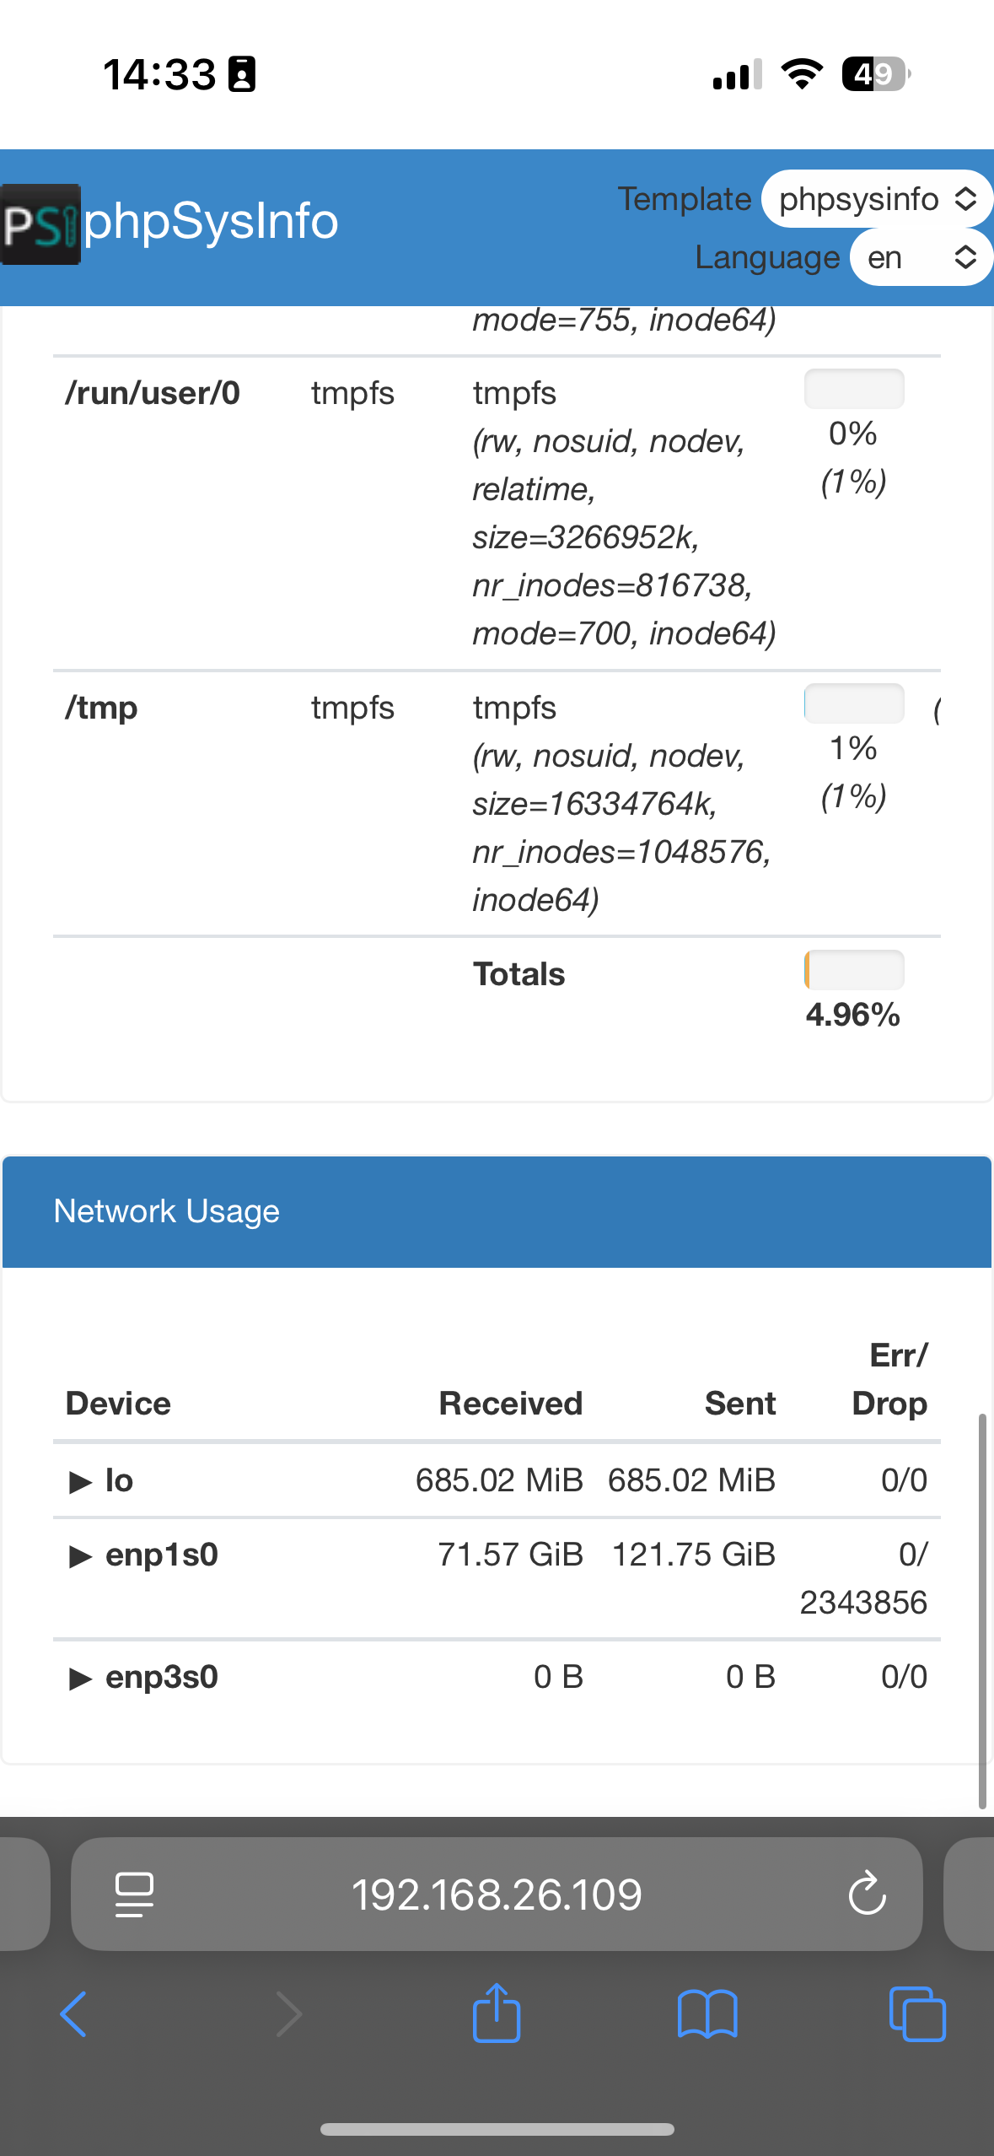Tap Safari's back arrow
This screenshot has width=994, height=2156.
coord(73,2014)
